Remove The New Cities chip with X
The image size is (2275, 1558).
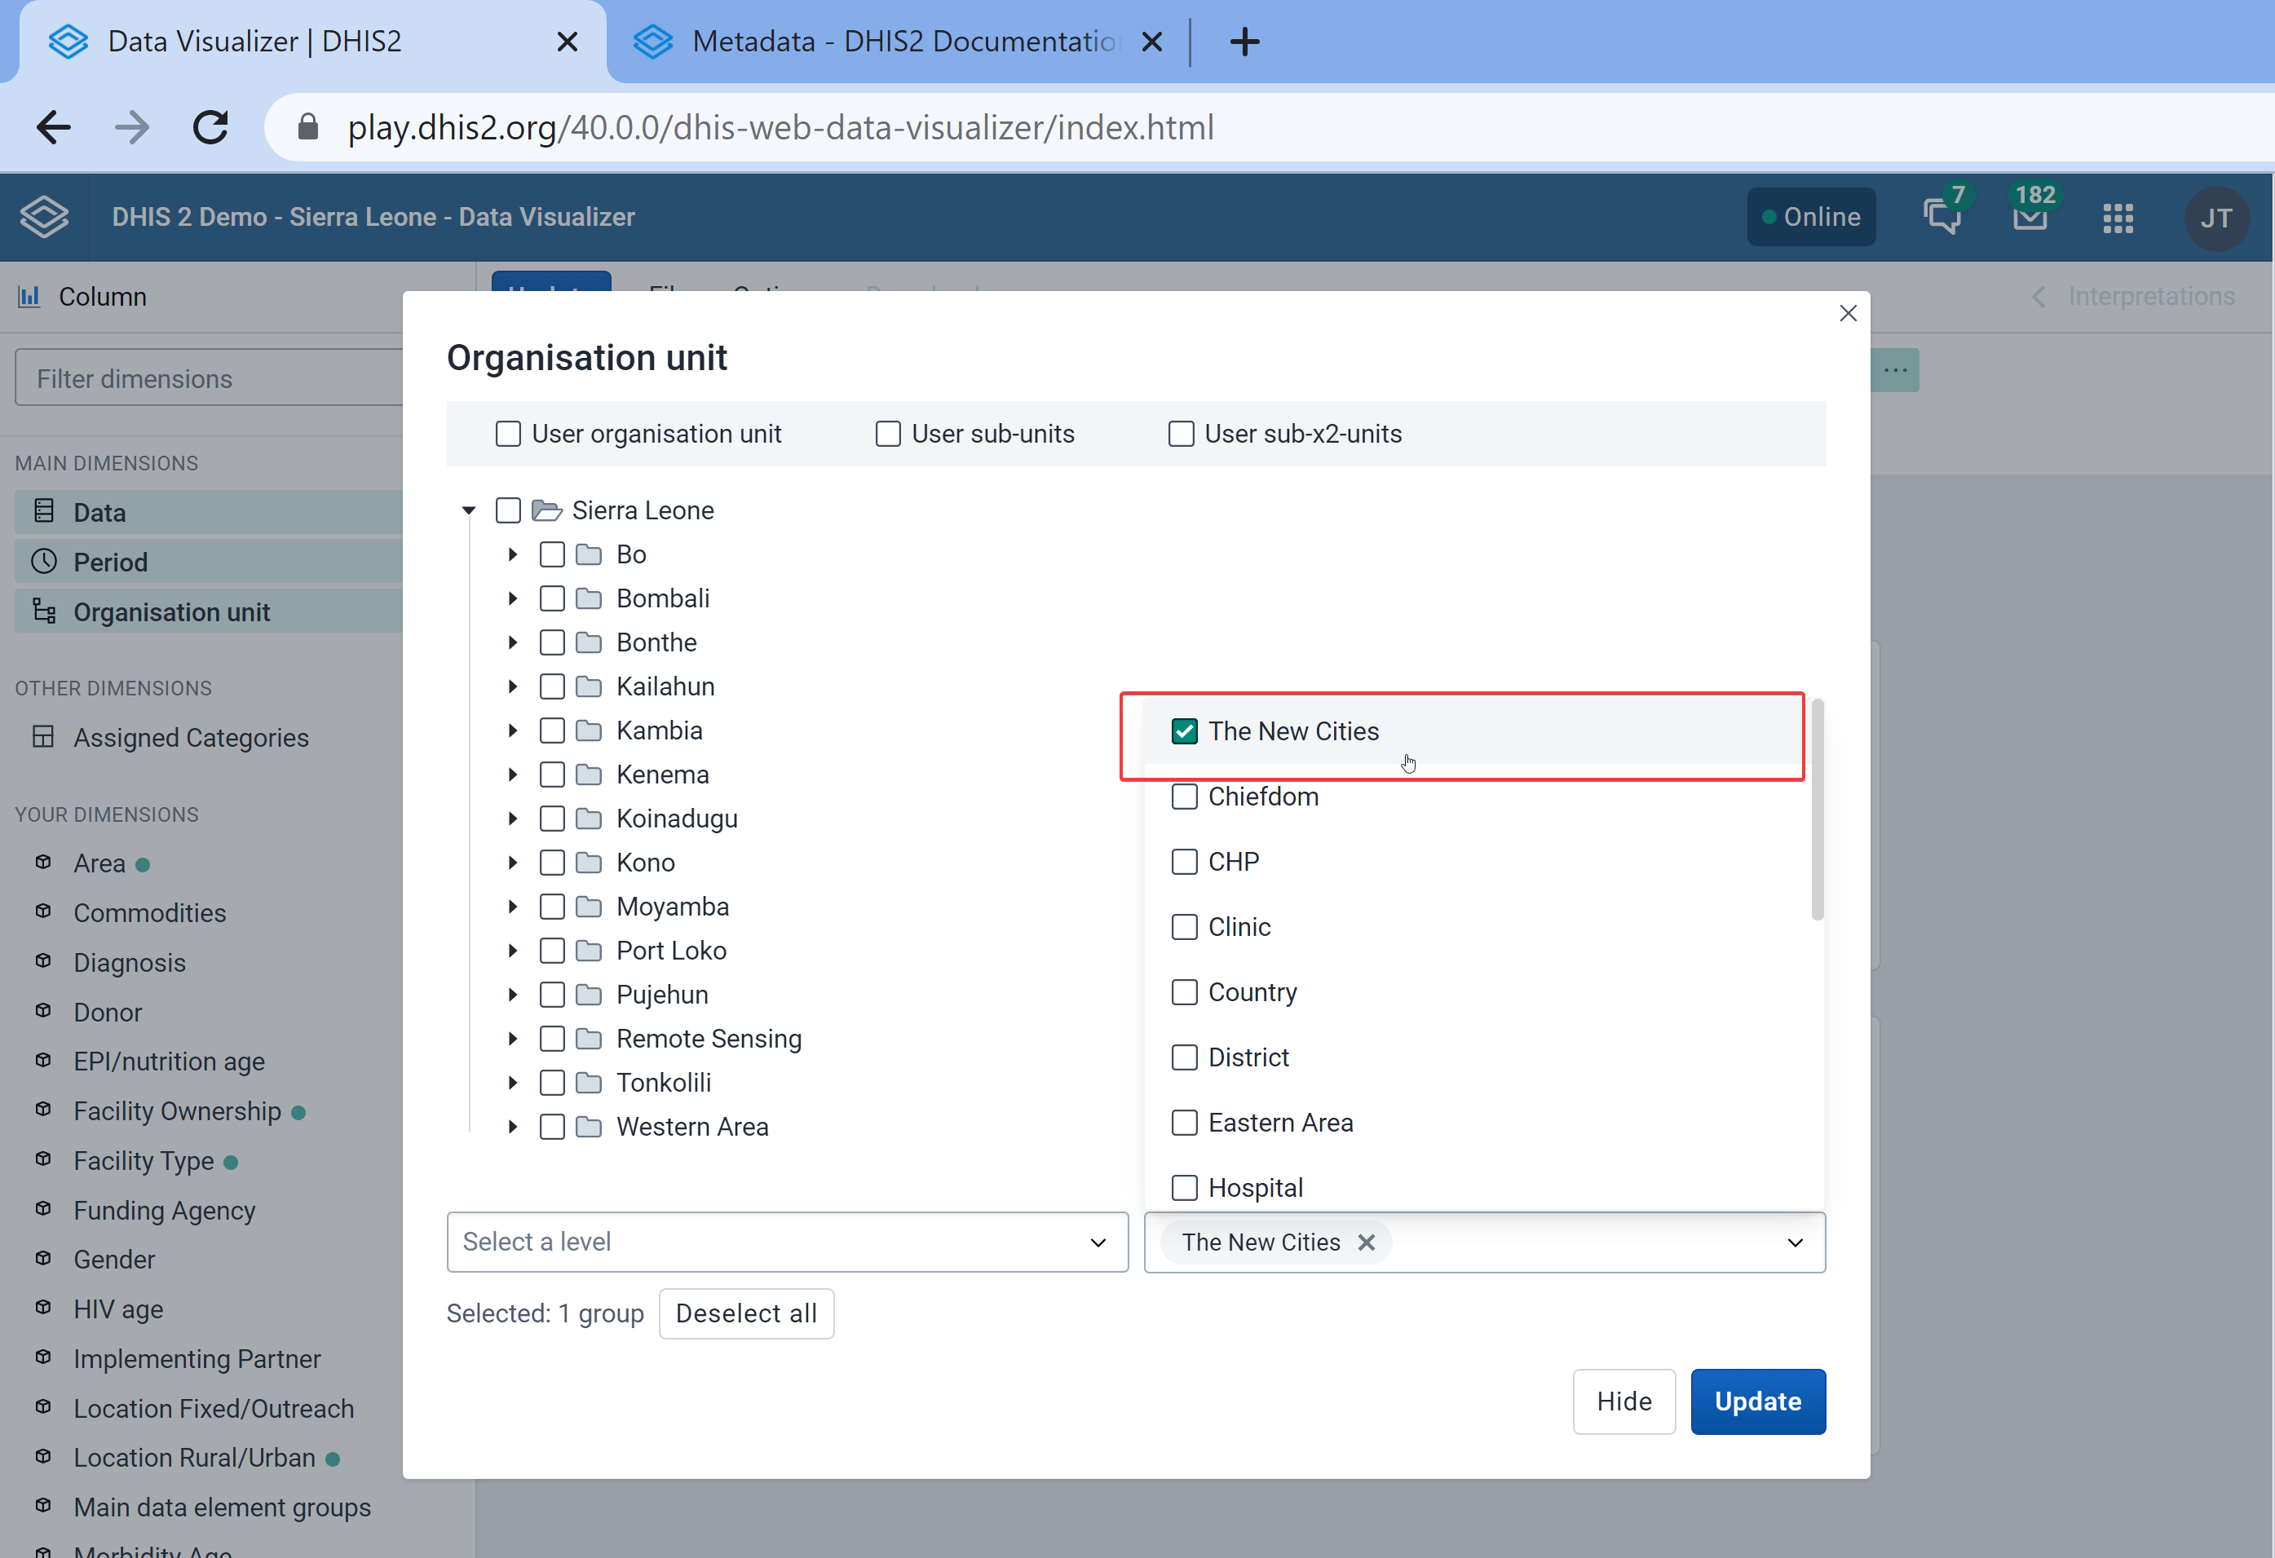coord(1366,1242)
